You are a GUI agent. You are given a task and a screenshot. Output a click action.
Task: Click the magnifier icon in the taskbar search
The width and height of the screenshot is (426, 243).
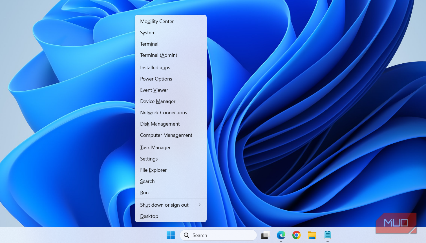186,235
